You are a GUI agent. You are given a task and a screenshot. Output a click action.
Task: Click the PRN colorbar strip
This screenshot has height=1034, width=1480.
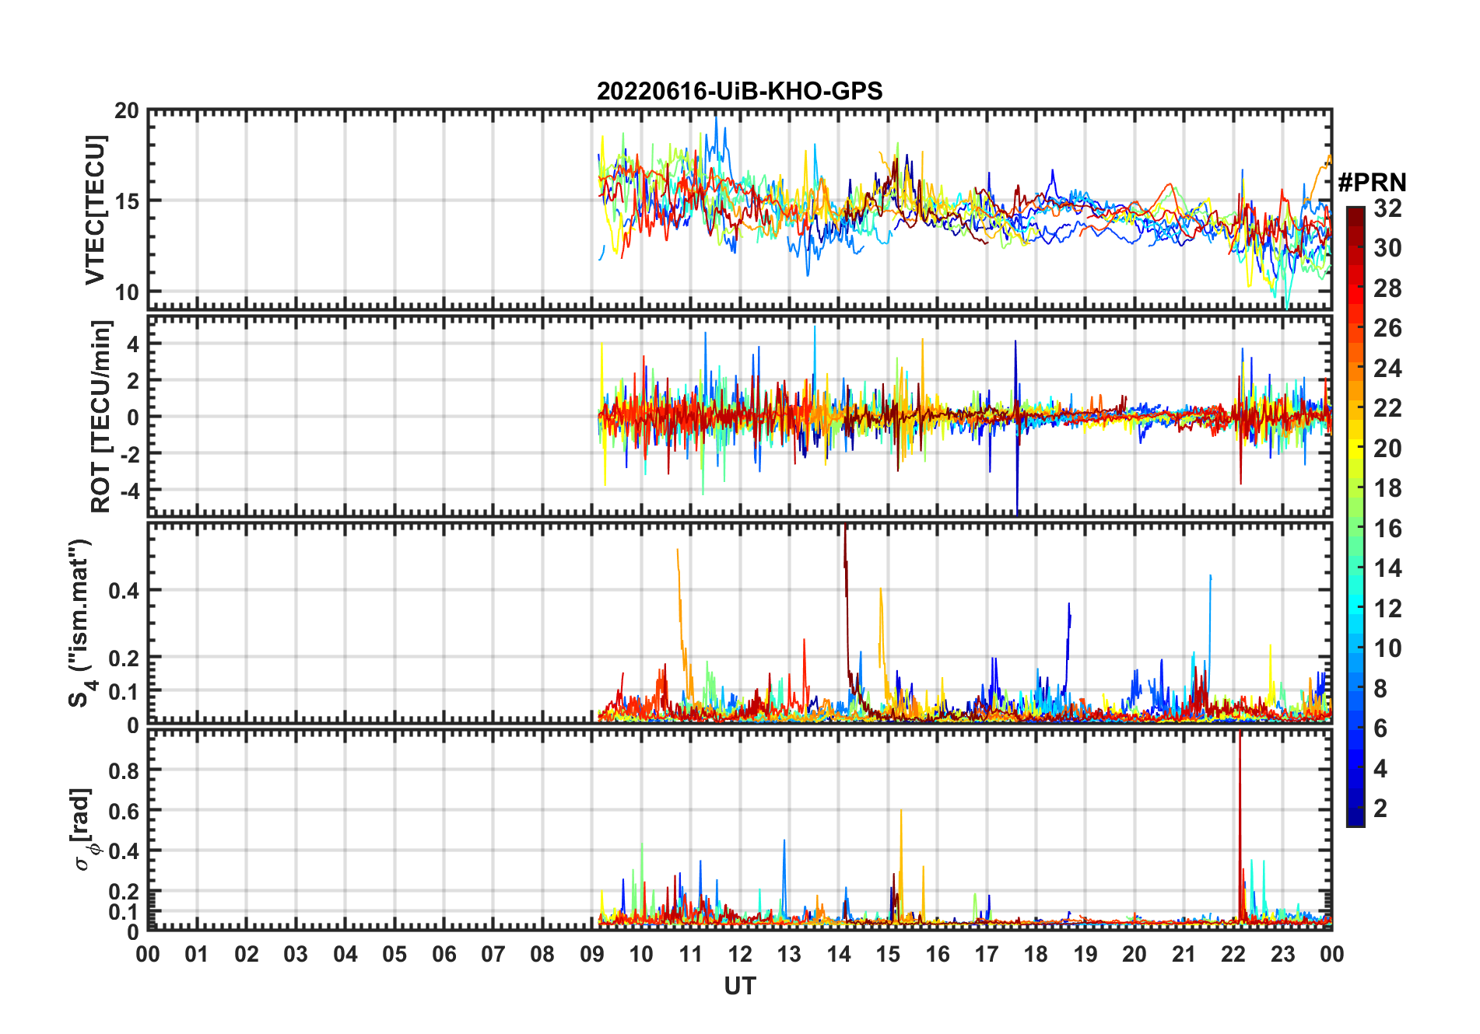(1355, 516)
